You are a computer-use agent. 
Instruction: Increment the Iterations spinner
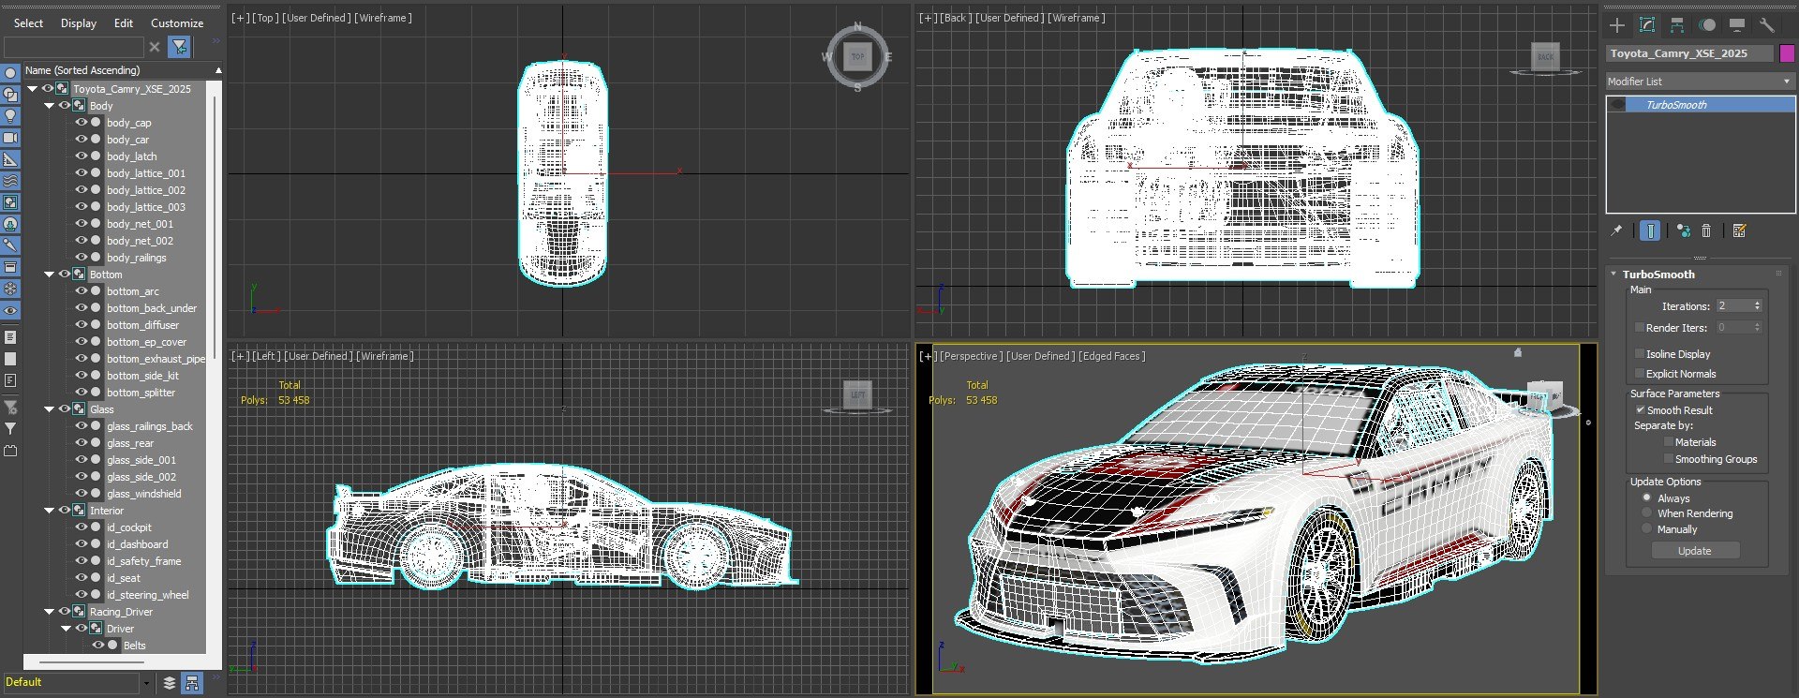coord(1758,304)
